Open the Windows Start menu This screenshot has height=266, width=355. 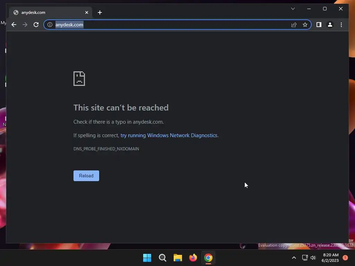point(147,258)
